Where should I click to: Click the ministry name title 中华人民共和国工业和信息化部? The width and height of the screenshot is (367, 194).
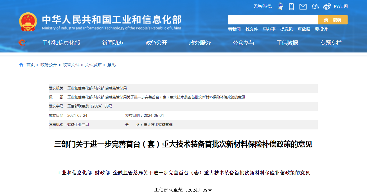tap(112, 19)
